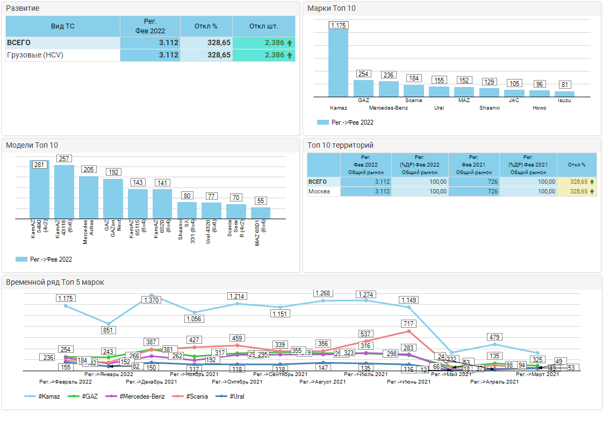Viewport: 603px width, 426px height.
Task: Click the green arrow in the Грузовые (HCV) row
Action: [x=290, y=55]
